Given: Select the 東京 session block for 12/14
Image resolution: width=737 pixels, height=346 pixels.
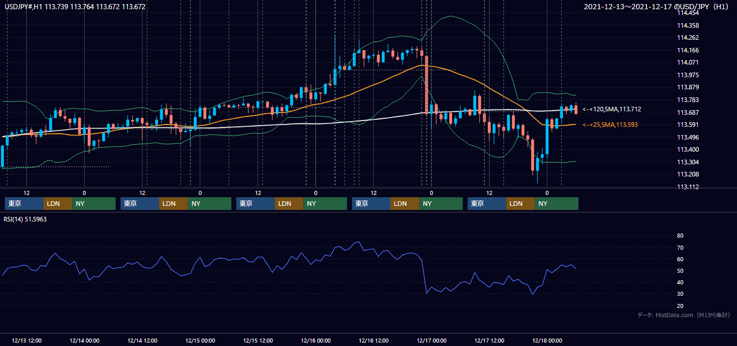Looking at the screenshot, I should point(140,204).
